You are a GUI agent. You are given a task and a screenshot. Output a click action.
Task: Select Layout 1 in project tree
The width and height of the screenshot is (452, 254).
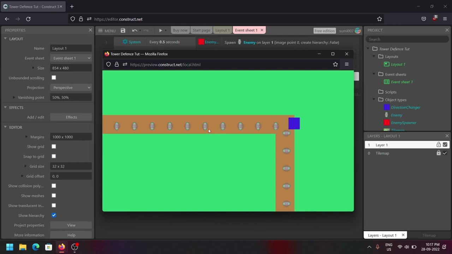click(x=398, y=64)
